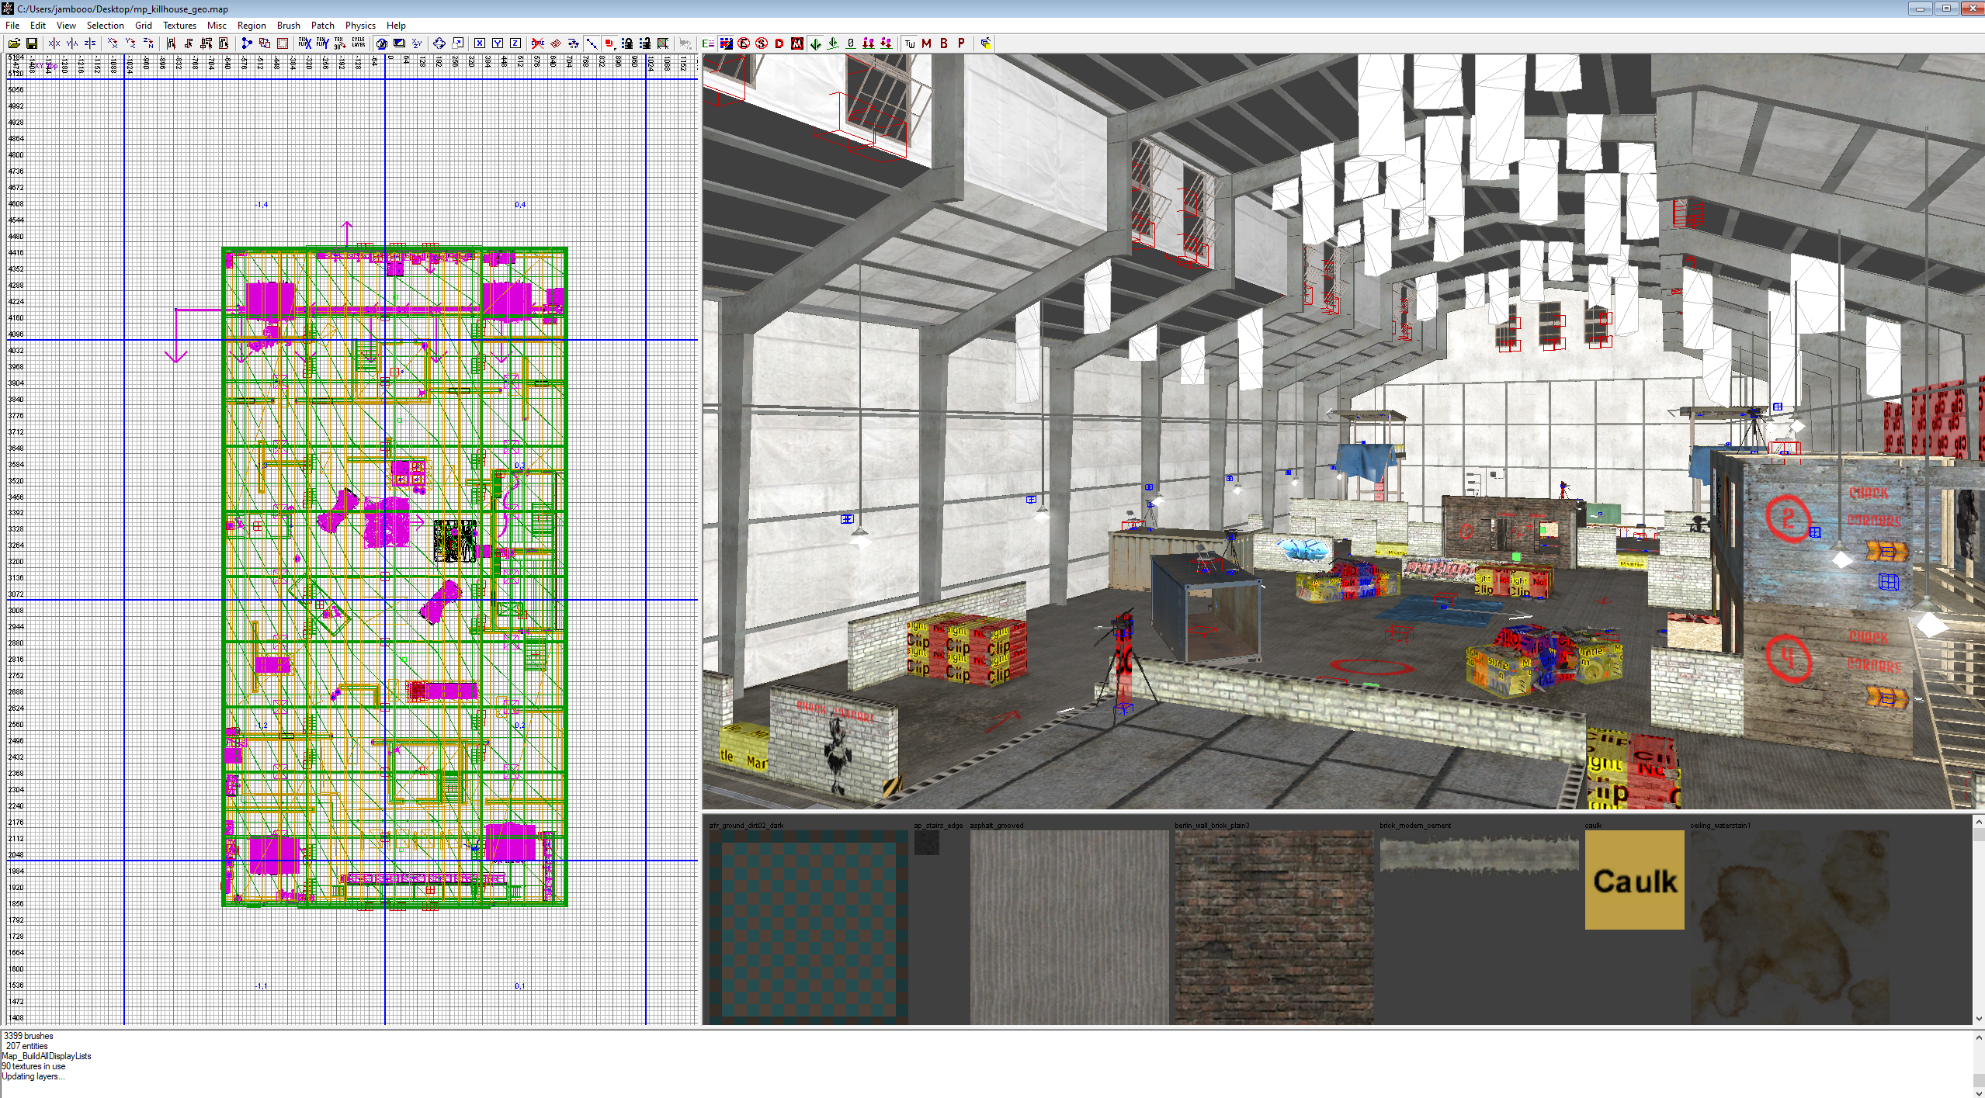Screen dimensions: 1985x1098
Task: Open the Region menu
Action: (252, 26)
